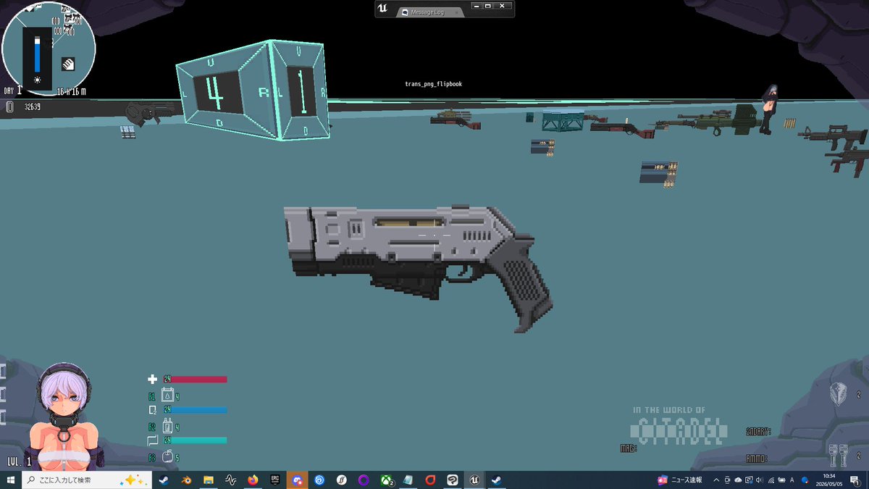Open the ニュース速報 news widget

pyautogui.click(x=679, y=480)
